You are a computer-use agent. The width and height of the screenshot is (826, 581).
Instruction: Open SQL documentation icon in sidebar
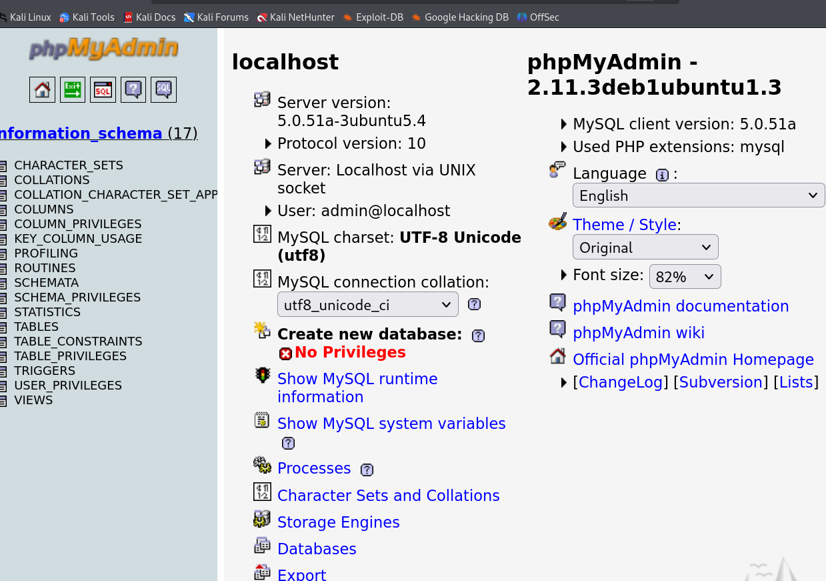tap(164, 89)
